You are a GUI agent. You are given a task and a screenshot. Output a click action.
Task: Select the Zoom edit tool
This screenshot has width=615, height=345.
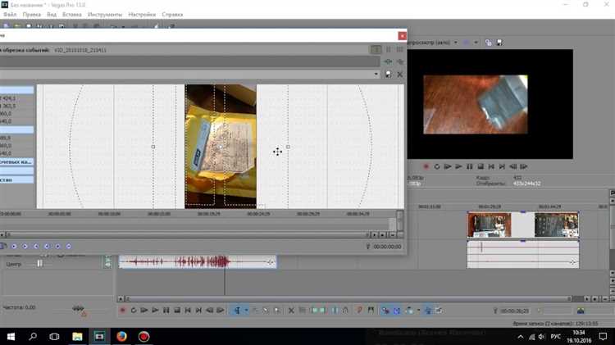click(x=277, y=311)
